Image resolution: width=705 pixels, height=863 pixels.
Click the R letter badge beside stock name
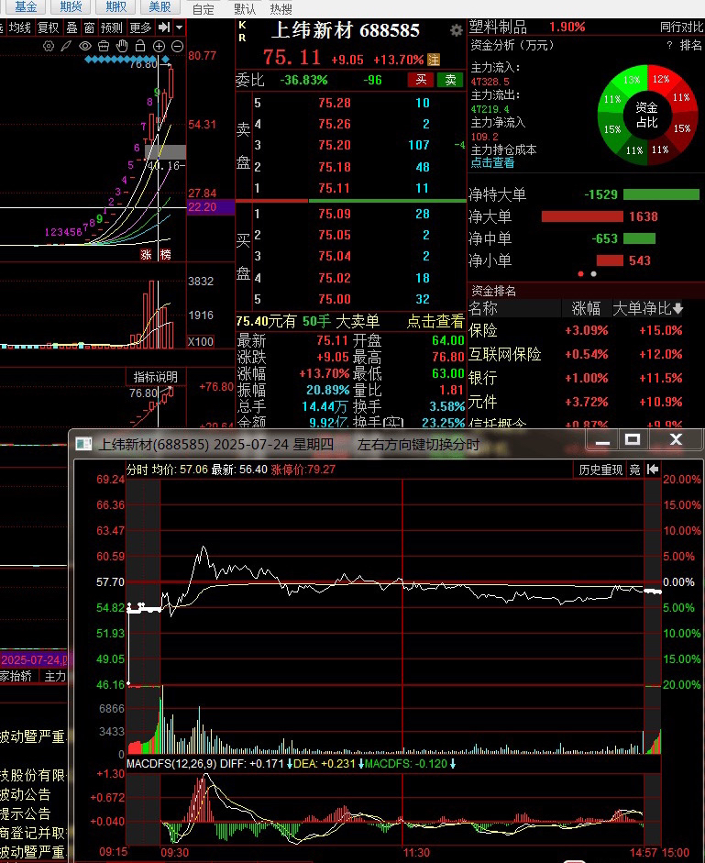click(242, 38)
